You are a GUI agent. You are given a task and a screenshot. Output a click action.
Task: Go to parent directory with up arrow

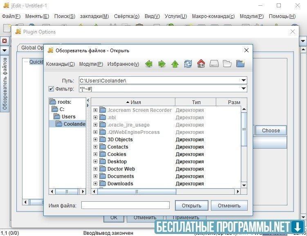(x=175, y=64)
